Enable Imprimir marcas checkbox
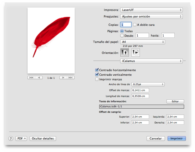195x152 pixels. pos(97,79)
